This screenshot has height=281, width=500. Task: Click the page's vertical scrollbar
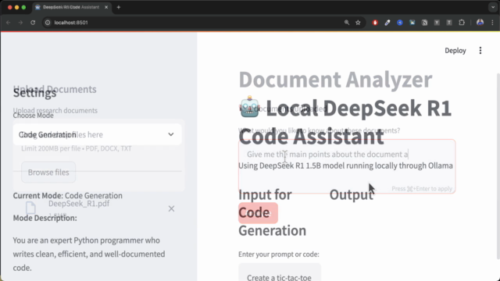coord(498,165)
